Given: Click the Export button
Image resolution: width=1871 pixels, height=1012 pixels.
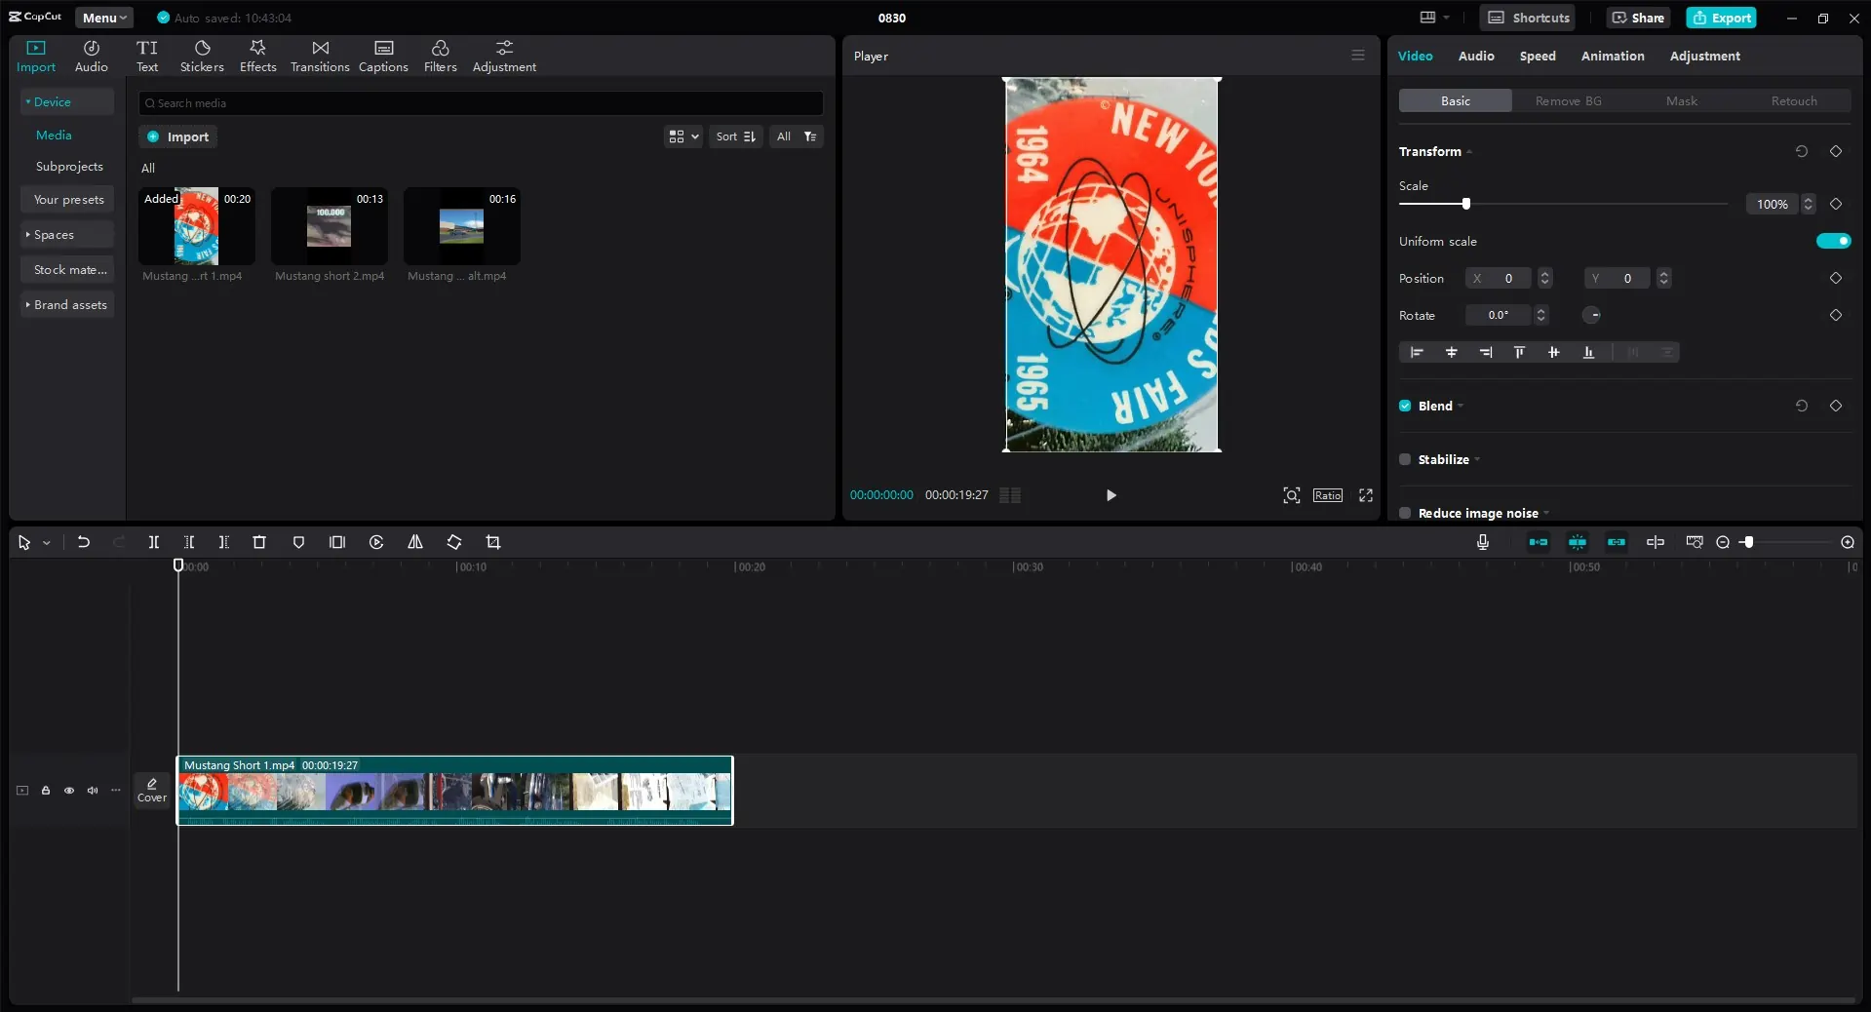Looking at the screenshot, I should pyautogui.click(x=1721, y=18).
